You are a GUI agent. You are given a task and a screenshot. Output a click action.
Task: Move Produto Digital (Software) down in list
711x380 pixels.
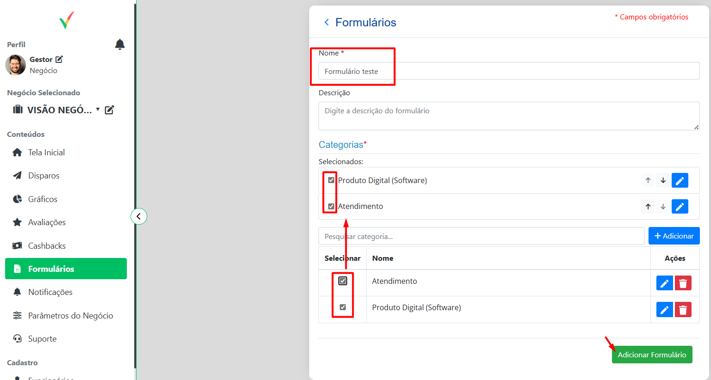pyautogui.click(x=663, y=180)
